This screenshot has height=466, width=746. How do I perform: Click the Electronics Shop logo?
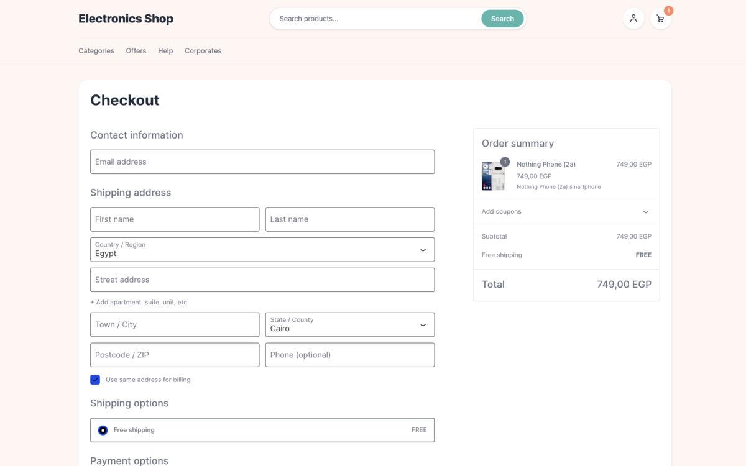click(126, 19)
